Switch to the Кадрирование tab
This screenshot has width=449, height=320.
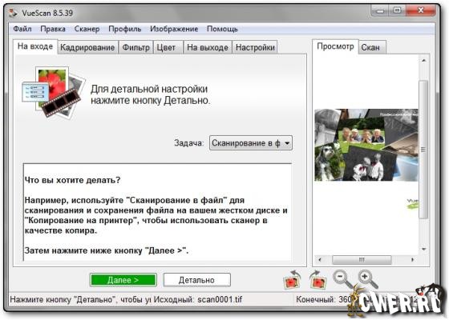click(87, 47)
